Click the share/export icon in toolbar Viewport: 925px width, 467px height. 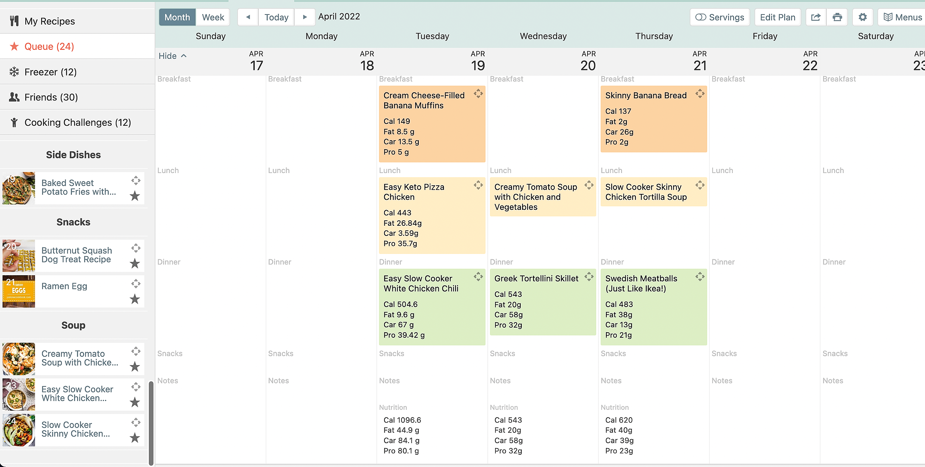pos(816,17)
